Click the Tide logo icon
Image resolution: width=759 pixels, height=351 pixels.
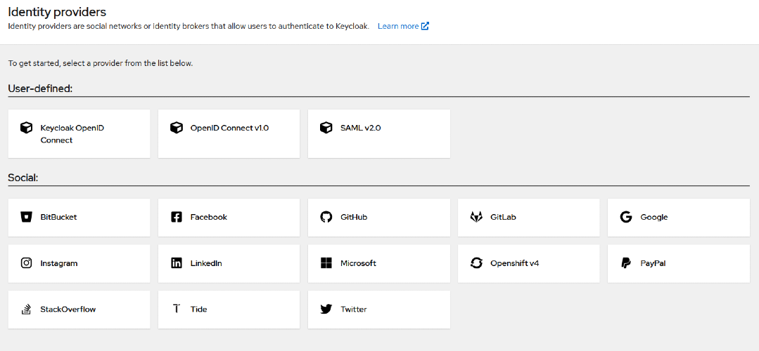click(x=176, y=309)
